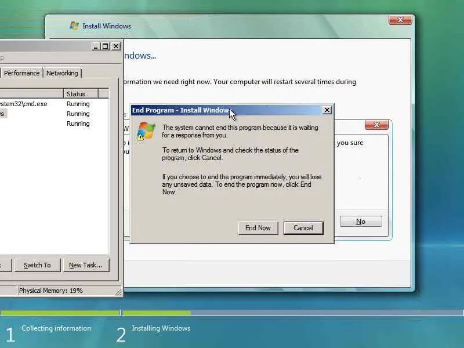This screenshot has height=348, width=464.
Task: Switch to Networking tab in Task Manager
Action: tap(62, 73)
